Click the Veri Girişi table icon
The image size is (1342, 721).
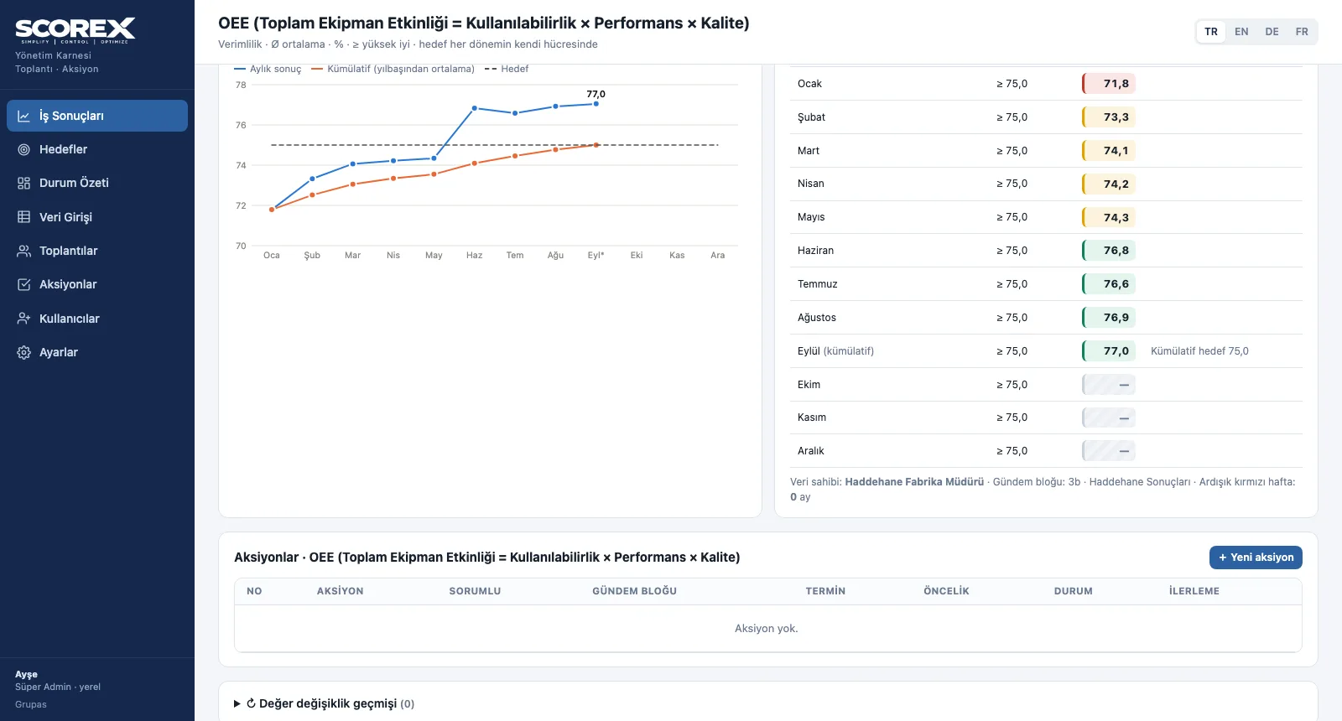24,217
